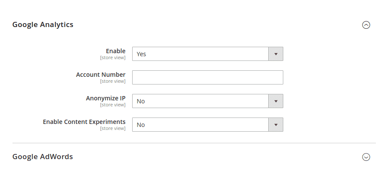Click store view scope under Account Number
The height and width of the screenshot is (193, 378).
113,81
